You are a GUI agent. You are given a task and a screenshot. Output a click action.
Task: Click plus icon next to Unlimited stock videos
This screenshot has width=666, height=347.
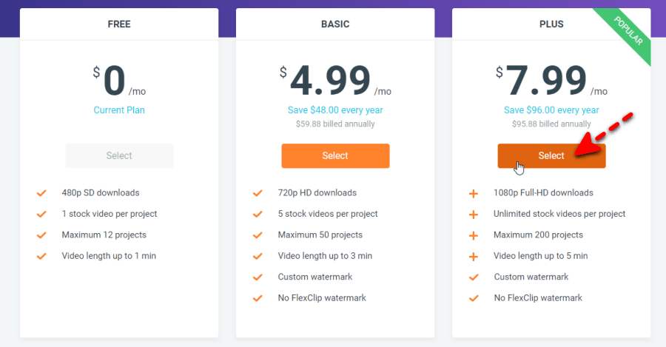[473, 215]
